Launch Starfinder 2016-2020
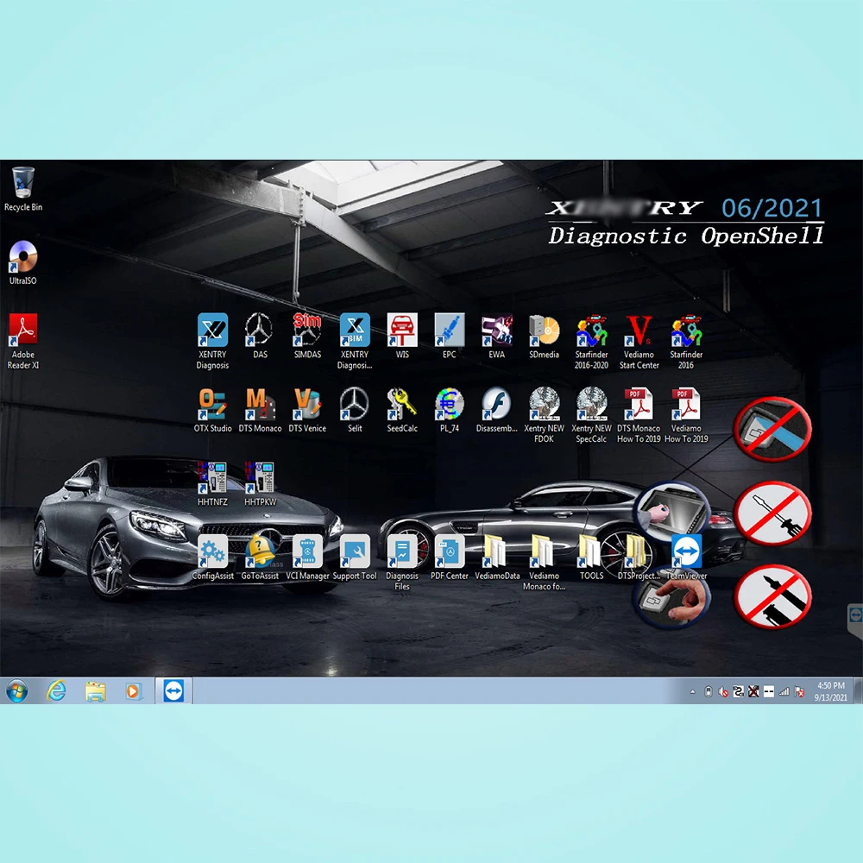Image resolution: width=863 pixels, height=863 pixels. tap(592, 341)
